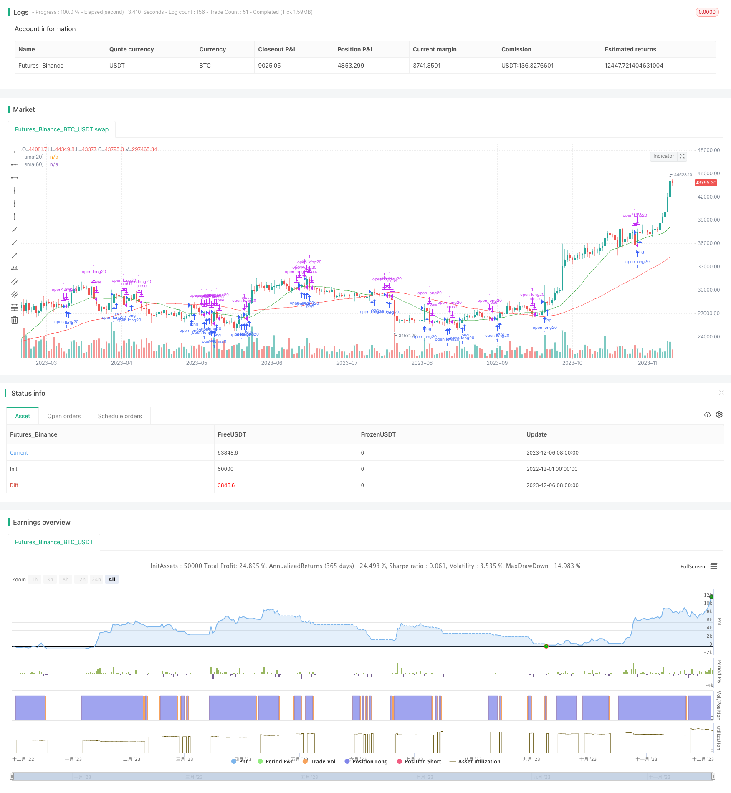The image size is (731, 793).
Task: Select the diagonal segment drawing tool
Action: [x=15, y=255]
